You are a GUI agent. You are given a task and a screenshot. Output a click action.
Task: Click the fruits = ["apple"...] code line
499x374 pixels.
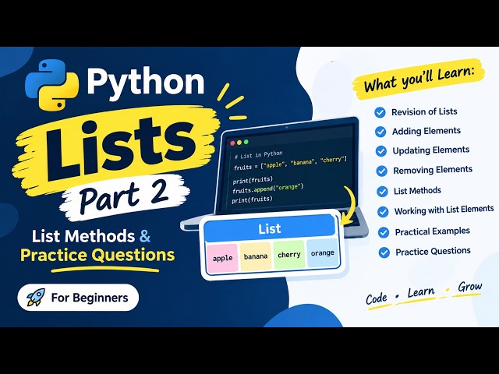tap(290, 163)
